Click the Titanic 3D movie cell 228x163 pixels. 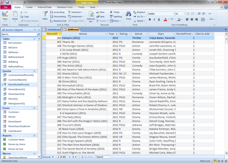85,42
